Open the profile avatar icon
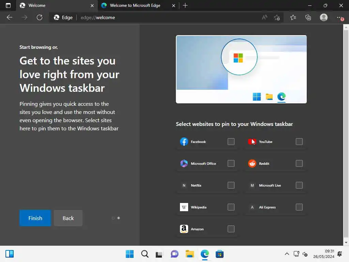This screenshot has width=349, height=262. coord(324,17)
